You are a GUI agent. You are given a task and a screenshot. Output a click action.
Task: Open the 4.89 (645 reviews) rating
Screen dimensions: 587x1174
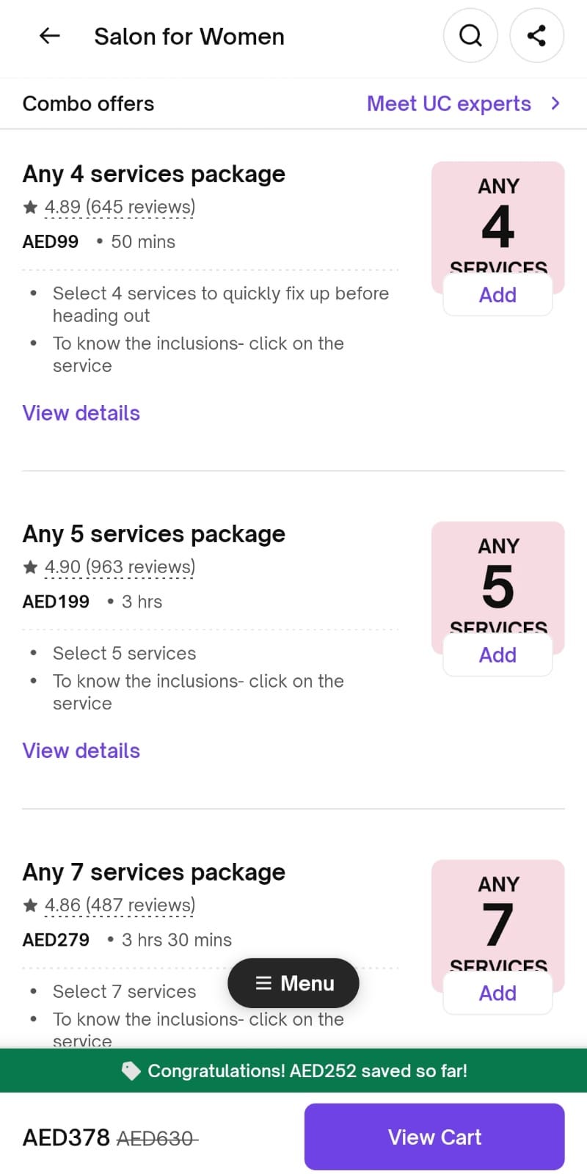[120, 207]
